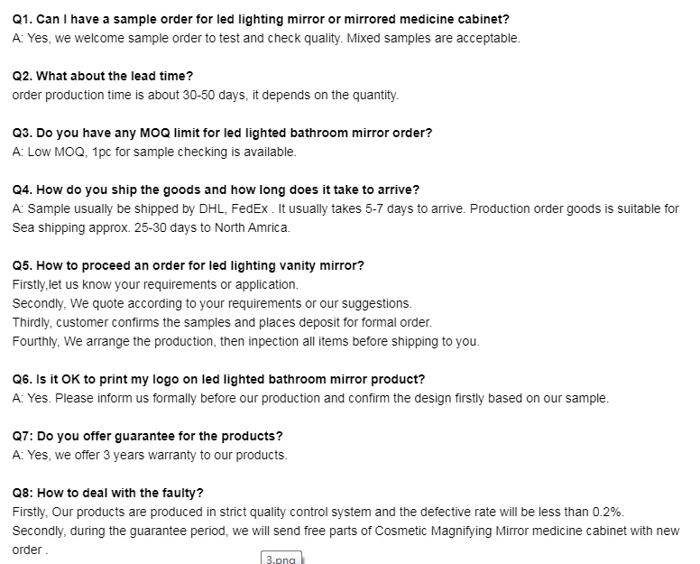Click the Sea shipping 25-30 days line
700x564 pixels.
152,227
